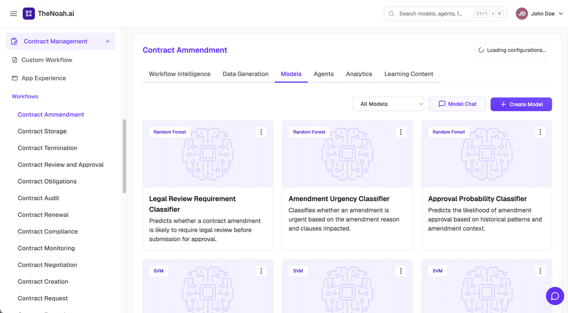Screen dimensions: 568x313
Task: Click the Contract Ammendment page heading
Action: 185,50
